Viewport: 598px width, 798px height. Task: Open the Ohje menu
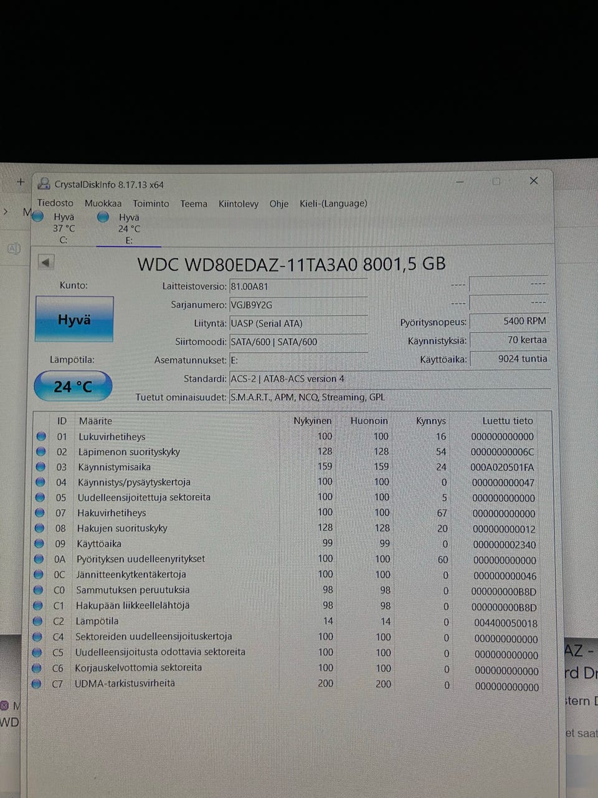(279, 203)
